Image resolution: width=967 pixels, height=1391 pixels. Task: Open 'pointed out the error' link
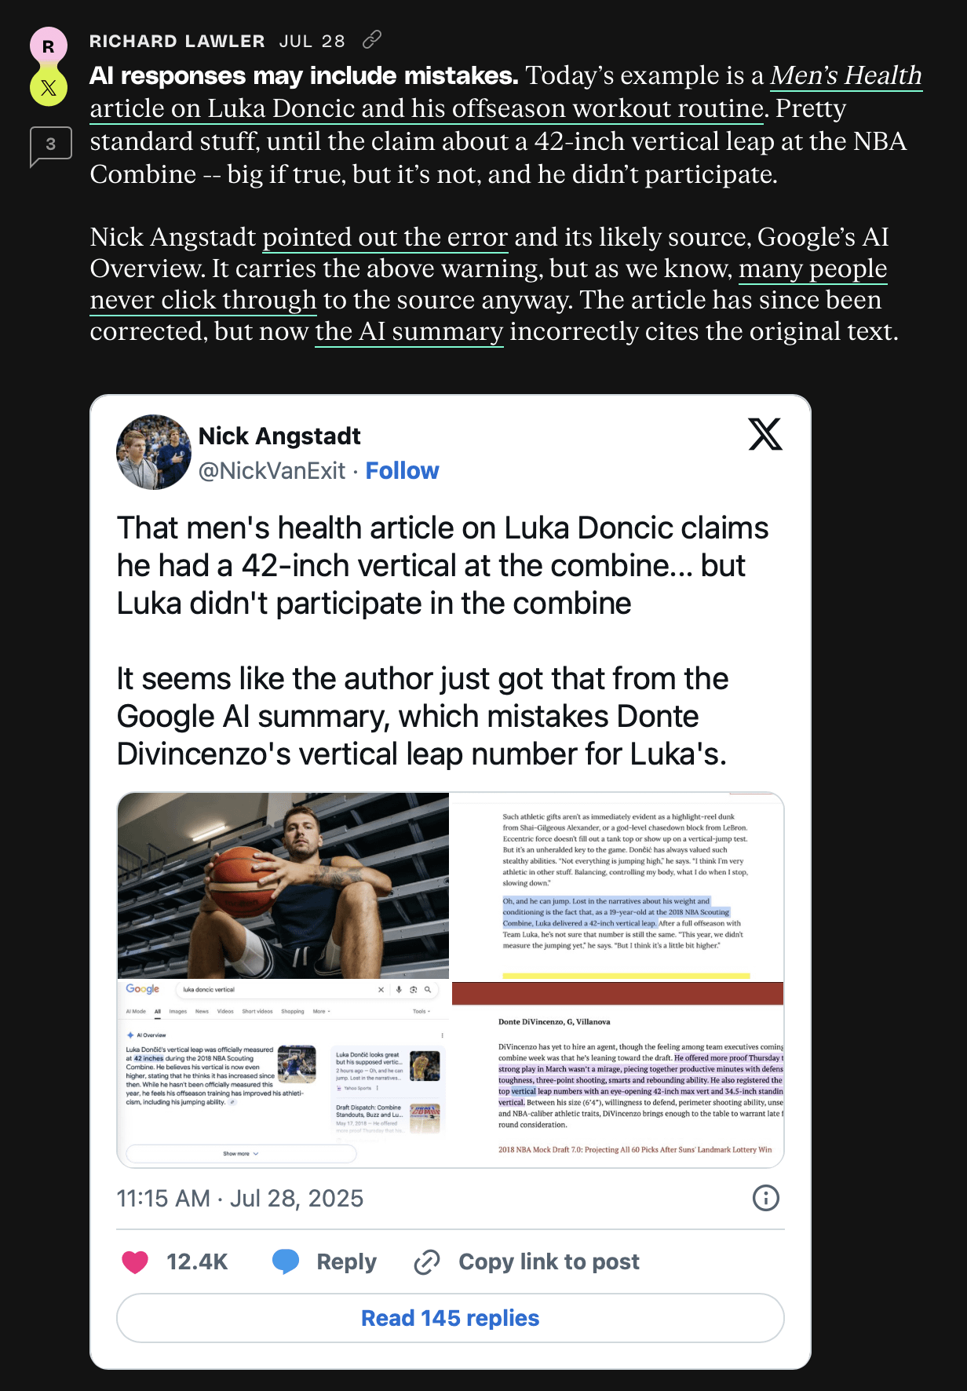(x=385, y=237)
